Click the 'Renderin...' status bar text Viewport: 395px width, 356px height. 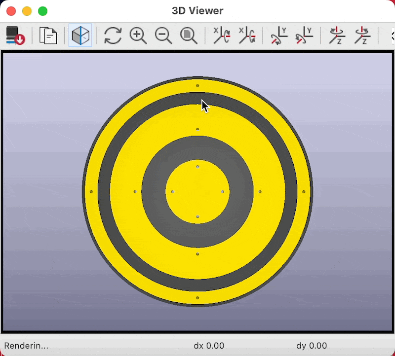pos(26,346)
